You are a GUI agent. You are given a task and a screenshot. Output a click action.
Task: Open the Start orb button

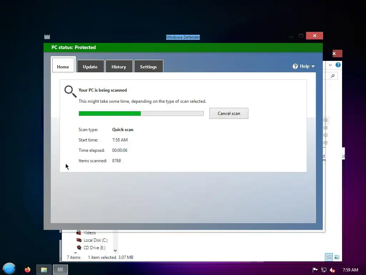tap(9, 269)
